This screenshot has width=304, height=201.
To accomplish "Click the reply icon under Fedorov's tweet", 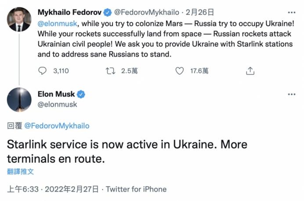I will coord(43,71).
